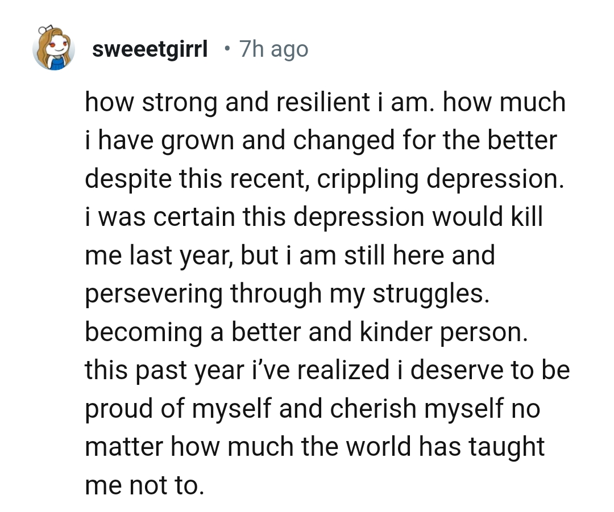
Task: Click the word "crippling" in the comment
Action: tap(369, 179)
